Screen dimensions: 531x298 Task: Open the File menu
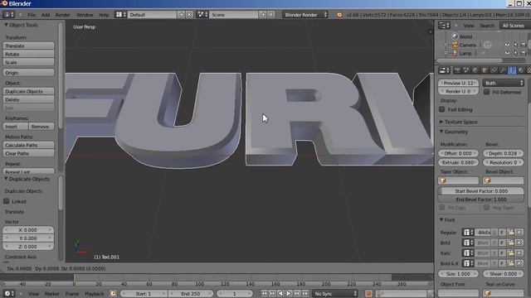coord(32,15)
